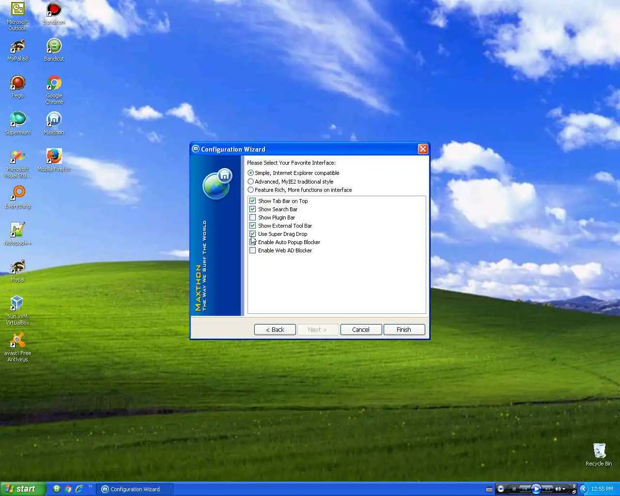Screen dimensions: 620x496
Task: Select the Everything search desktop icon
Action: pyautogui.click(x=17, y=197)
